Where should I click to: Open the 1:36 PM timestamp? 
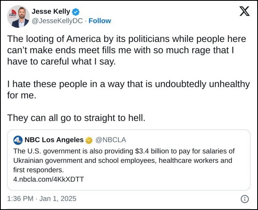[x=20, y=198]
